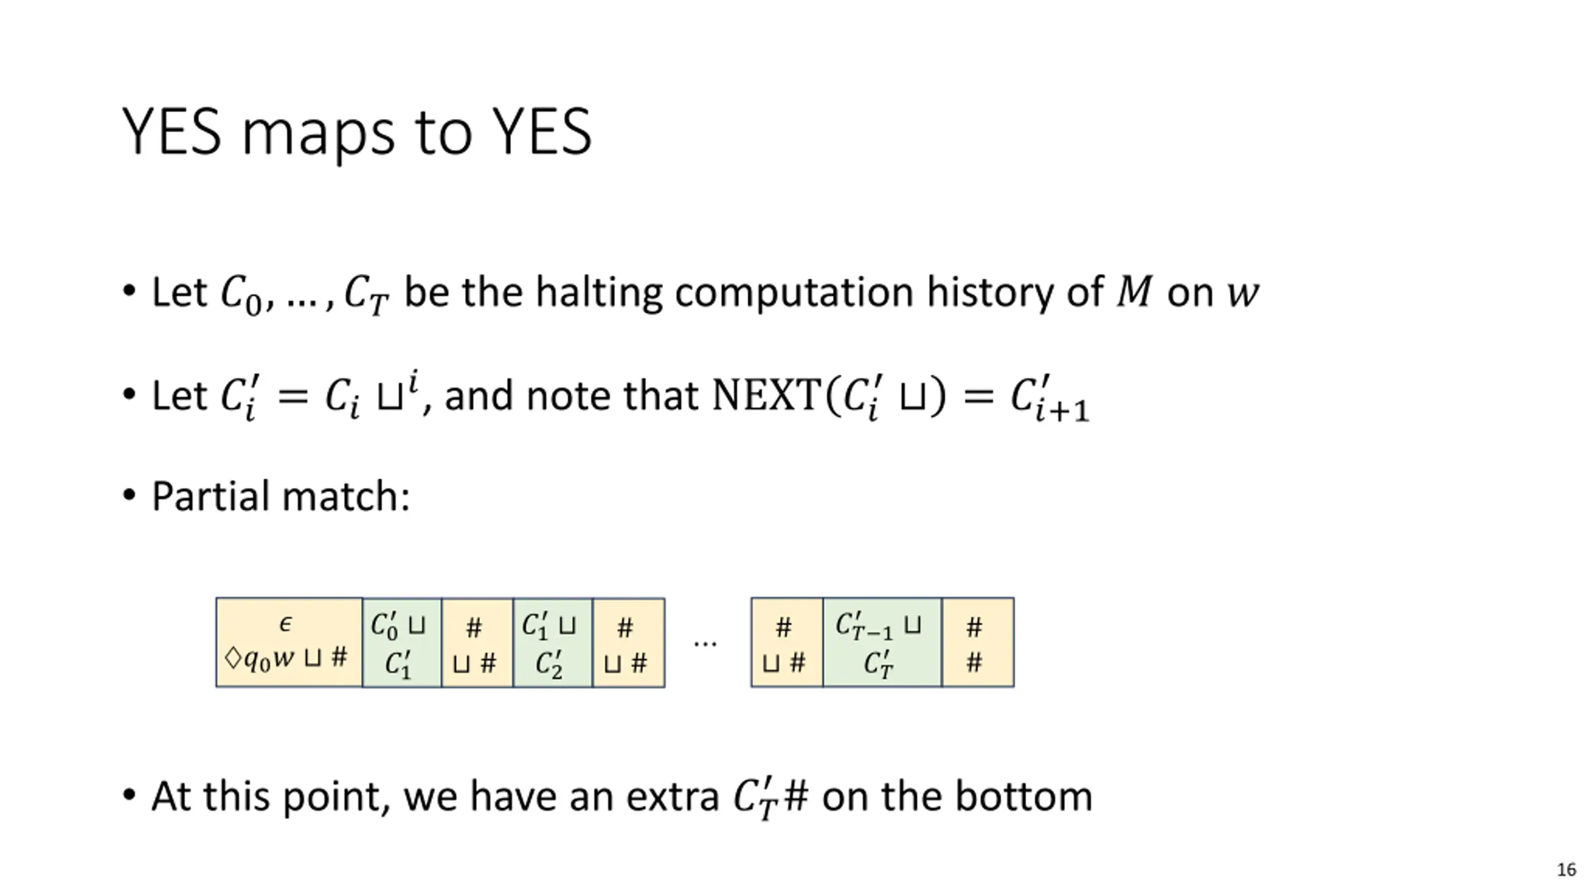Image resolution: width=1589 pixels, height=893 pixels.
Task: Click the yellow # tile just before the ellipsis
Action: (x=628, y=642)
